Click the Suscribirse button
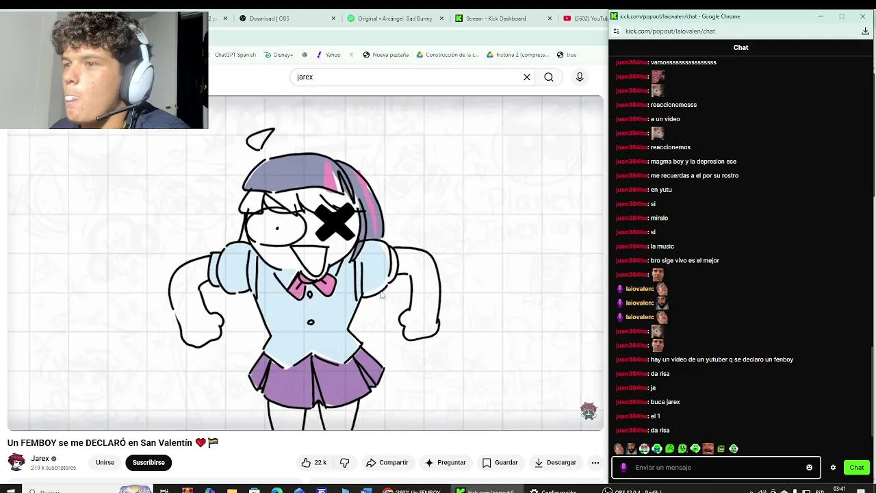This screenshot has height=493, width=876. pos(149,463)
